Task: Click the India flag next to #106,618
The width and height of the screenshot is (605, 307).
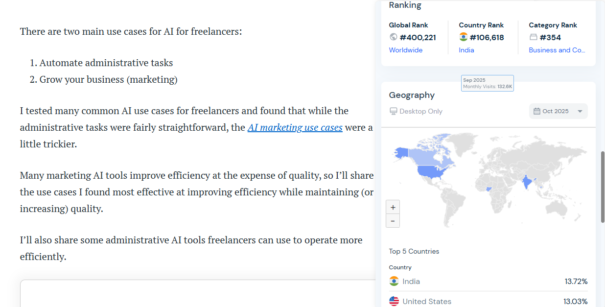Action: coord(464,37)
